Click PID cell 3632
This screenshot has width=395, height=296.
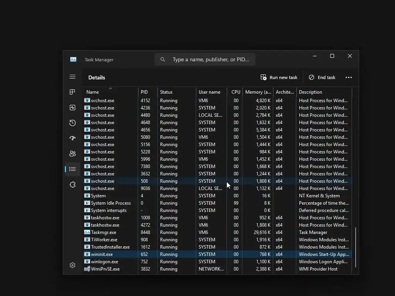tap(145, 174)
